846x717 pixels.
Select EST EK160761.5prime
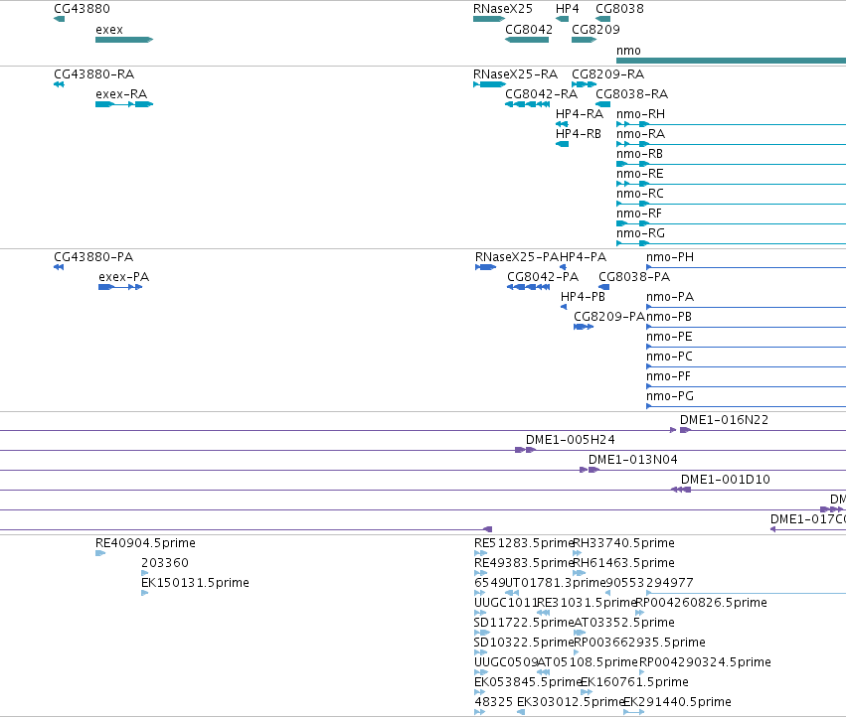click(634, 682)
